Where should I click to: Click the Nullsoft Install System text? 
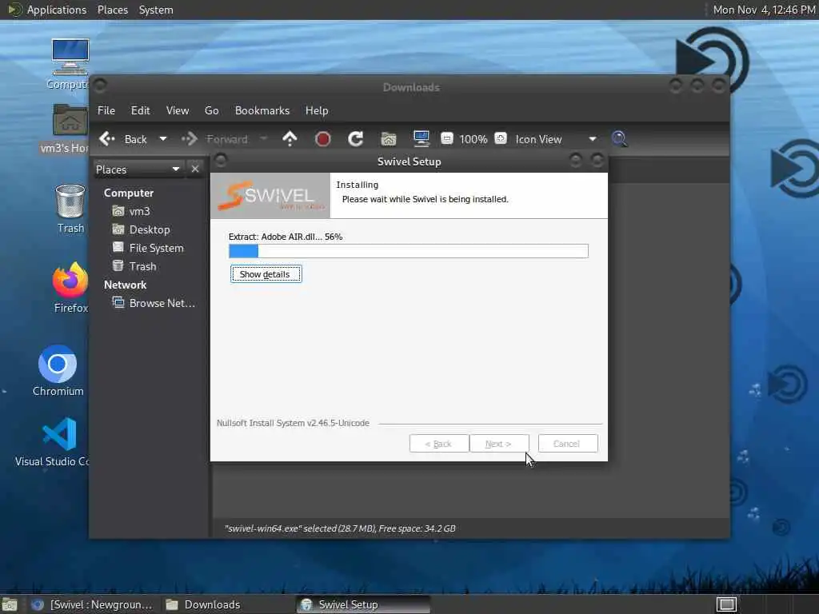tap(293, 423)
